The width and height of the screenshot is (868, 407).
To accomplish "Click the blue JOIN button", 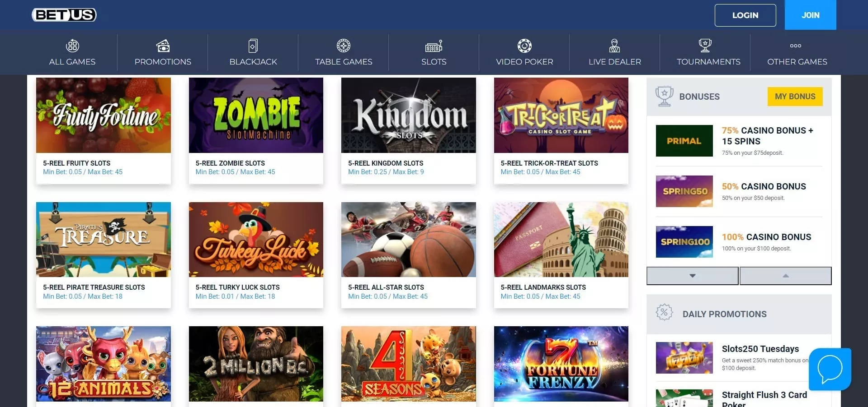I will point(810,15).
